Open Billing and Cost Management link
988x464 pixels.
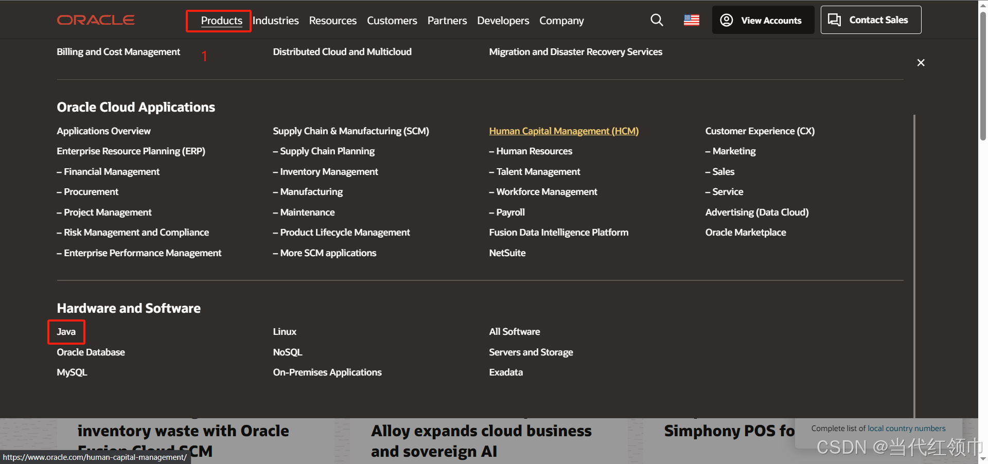[118, 52]
